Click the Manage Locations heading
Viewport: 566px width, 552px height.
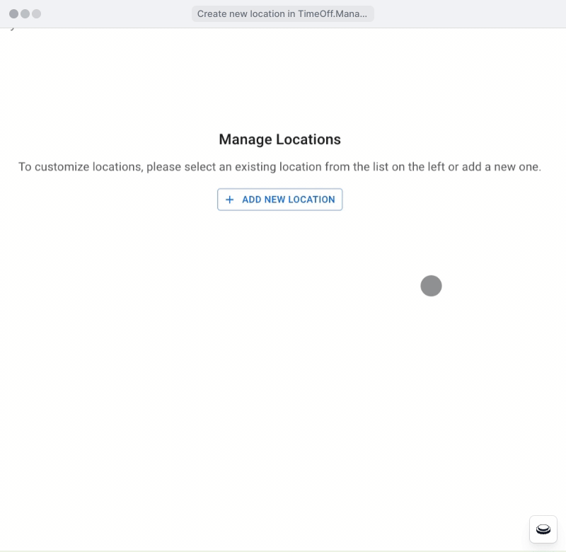(279, 139)
